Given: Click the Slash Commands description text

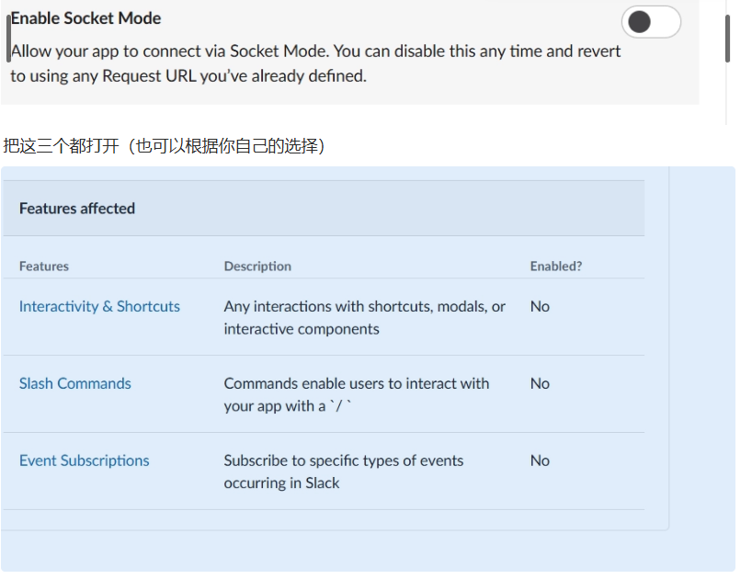Looking at the screenshot, I should 357,394.
